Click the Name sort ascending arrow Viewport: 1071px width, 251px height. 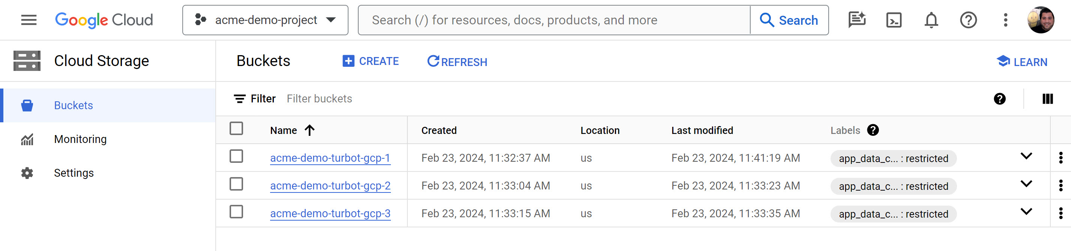[309, 131]
